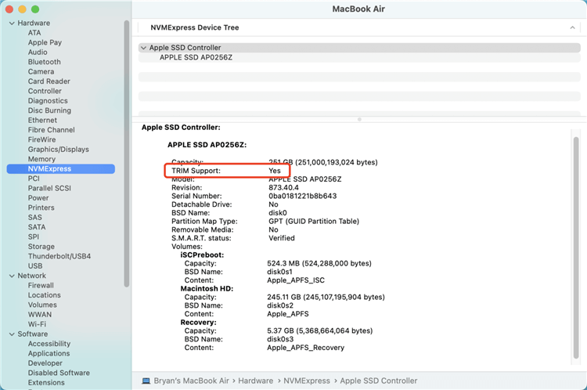This screenshot has width=587, height=390.
Task: Click the NVMExpress Device Tree sort chevron
Action: click(x=572, y=27)
